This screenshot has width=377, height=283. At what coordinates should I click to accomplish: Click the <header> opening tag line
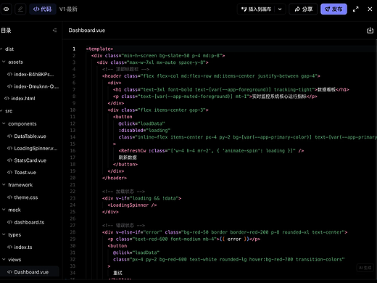coord(211,76)
